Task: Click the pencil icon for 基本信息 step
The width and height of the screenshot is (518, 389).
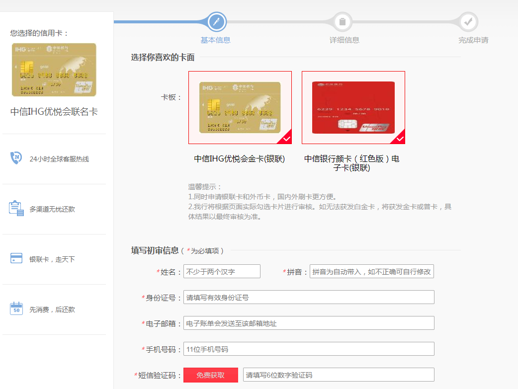Action: coord(217,22)
